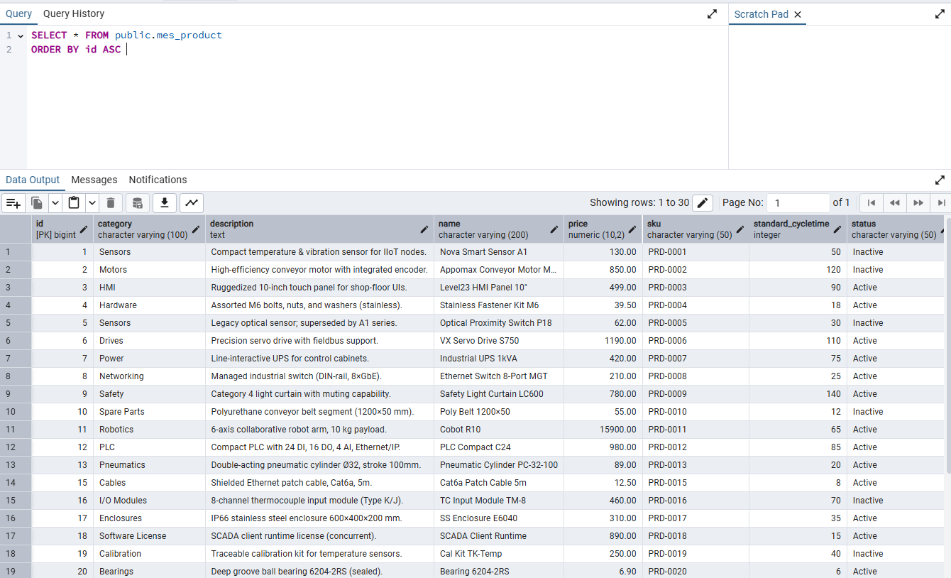The image size is (951, 578).
Task: Click the Add row toolbar icon
Action: (x=13, y=203)
